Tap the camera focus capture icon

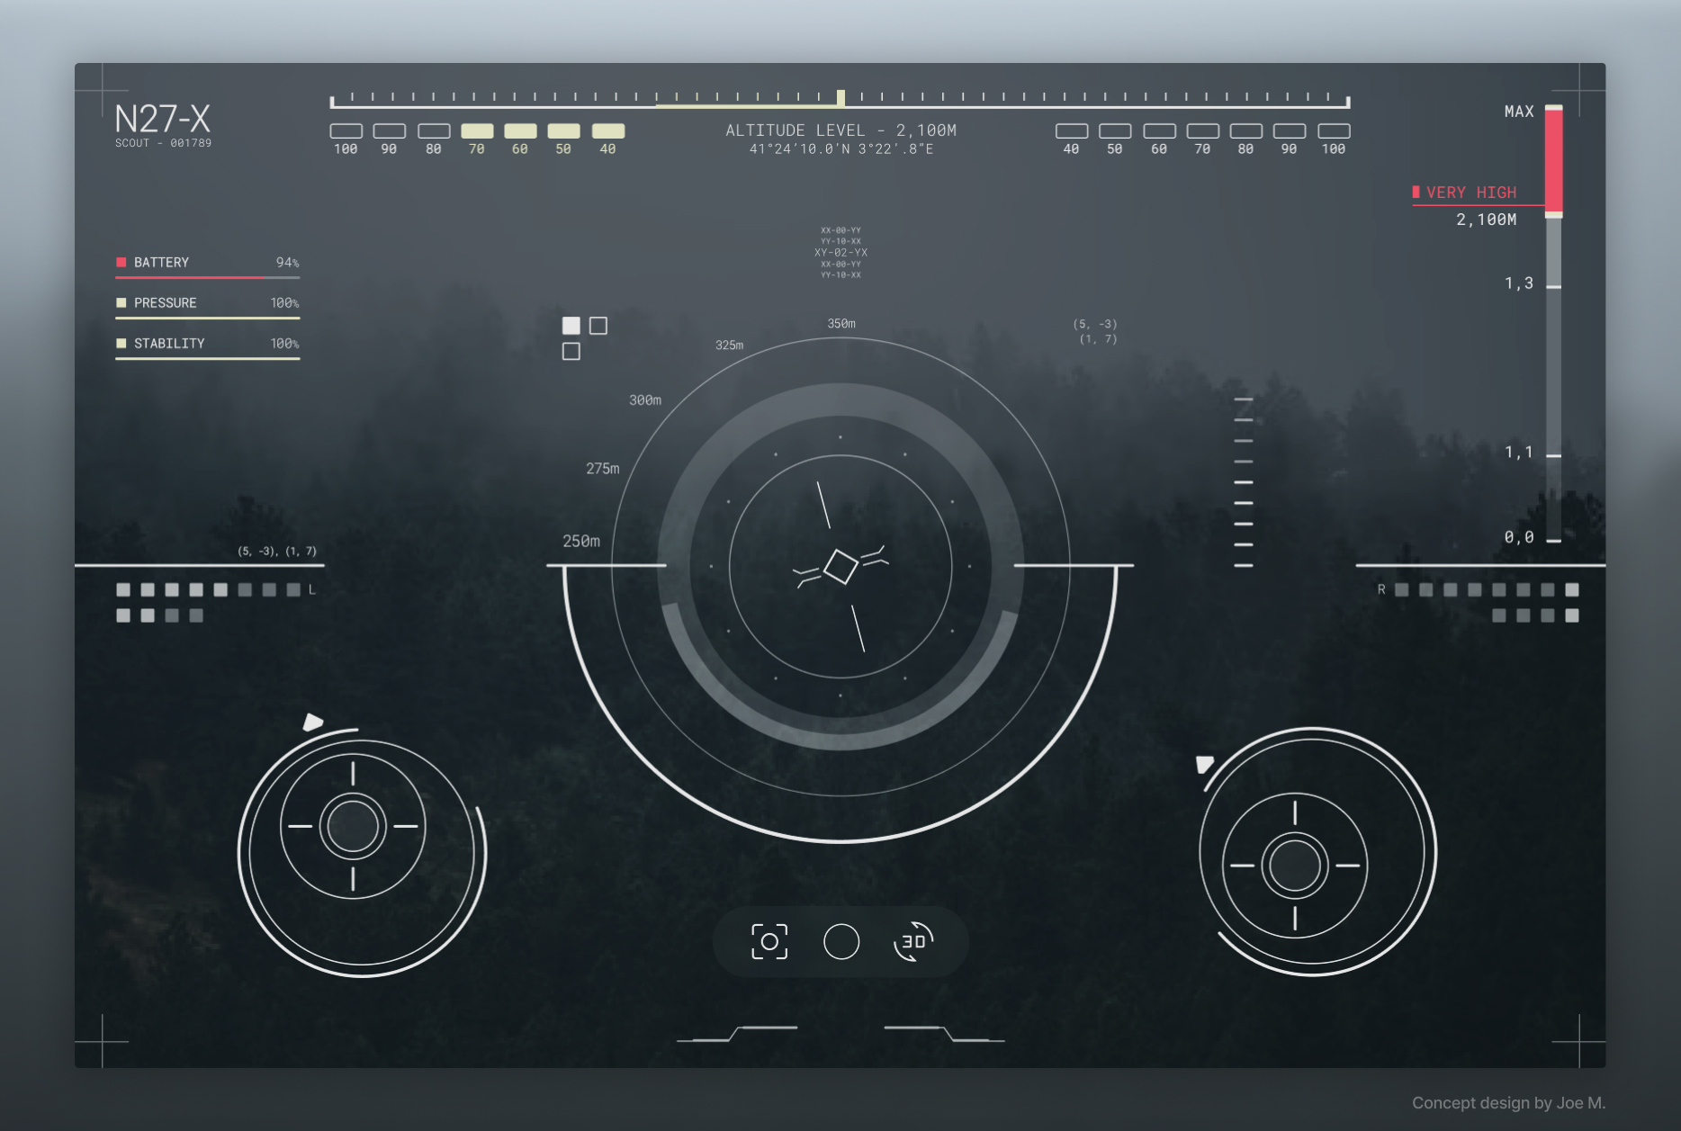pos(769,941)
